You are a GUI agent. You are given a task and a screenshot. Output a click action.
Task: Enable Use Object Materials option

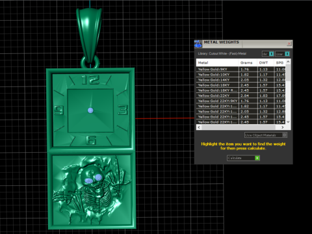pos(266,135)
